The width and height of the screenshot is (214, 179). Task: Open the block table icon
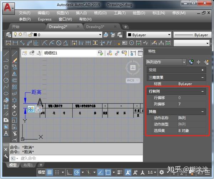141,53
